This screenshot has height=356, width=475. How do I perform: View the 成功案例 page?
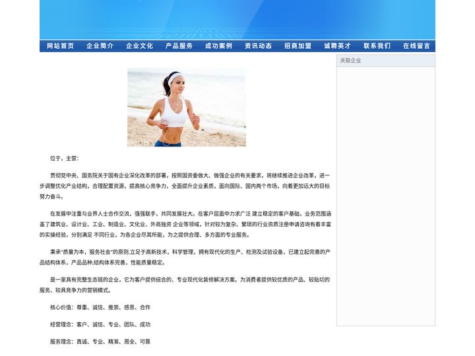pos(219,46)
